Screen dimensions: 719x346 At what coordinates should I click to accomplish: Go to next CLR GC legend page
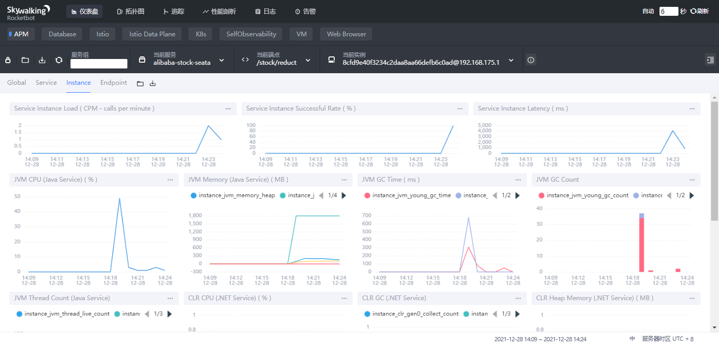[517, 314]
